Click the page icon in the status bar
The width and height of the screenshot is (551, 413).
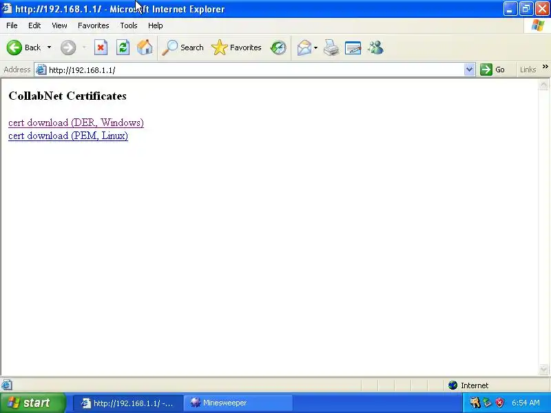[7, 385]
